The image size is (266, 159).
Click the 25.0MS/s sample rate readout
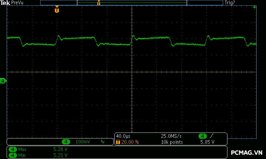click(x=171, y=136)
